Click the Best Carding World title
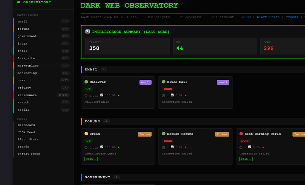 coord(262,134)
